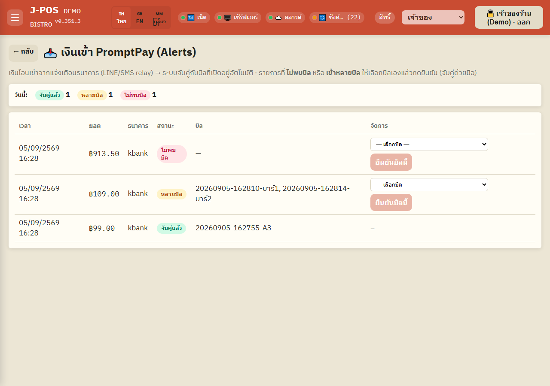Screen dimensions: 550x386
Task: Click the ฿913.50 amount
Action: click(104, 154)
